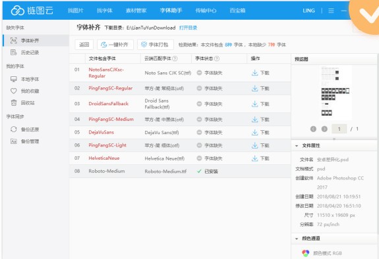This screenshot has width=379, height=259.
Task: Click the preview page number field
Action: click(x=339, y=129)
